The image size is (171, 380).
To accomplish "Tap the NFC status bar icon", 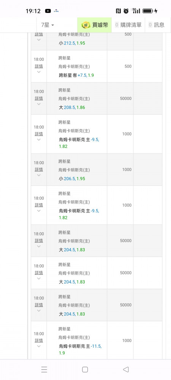I will point(118,11).
